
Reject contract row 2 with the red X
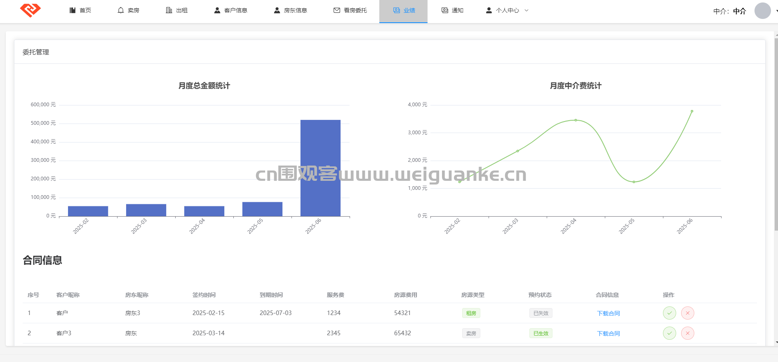click(688, 333)
